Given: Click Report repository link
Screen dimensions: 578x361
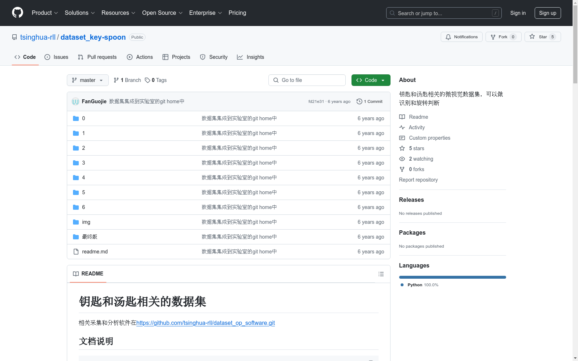Looking at the screenshot, I should click(418, 180).
